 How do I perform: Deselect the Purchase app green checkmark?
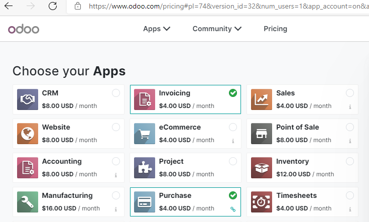pos(233,195)
